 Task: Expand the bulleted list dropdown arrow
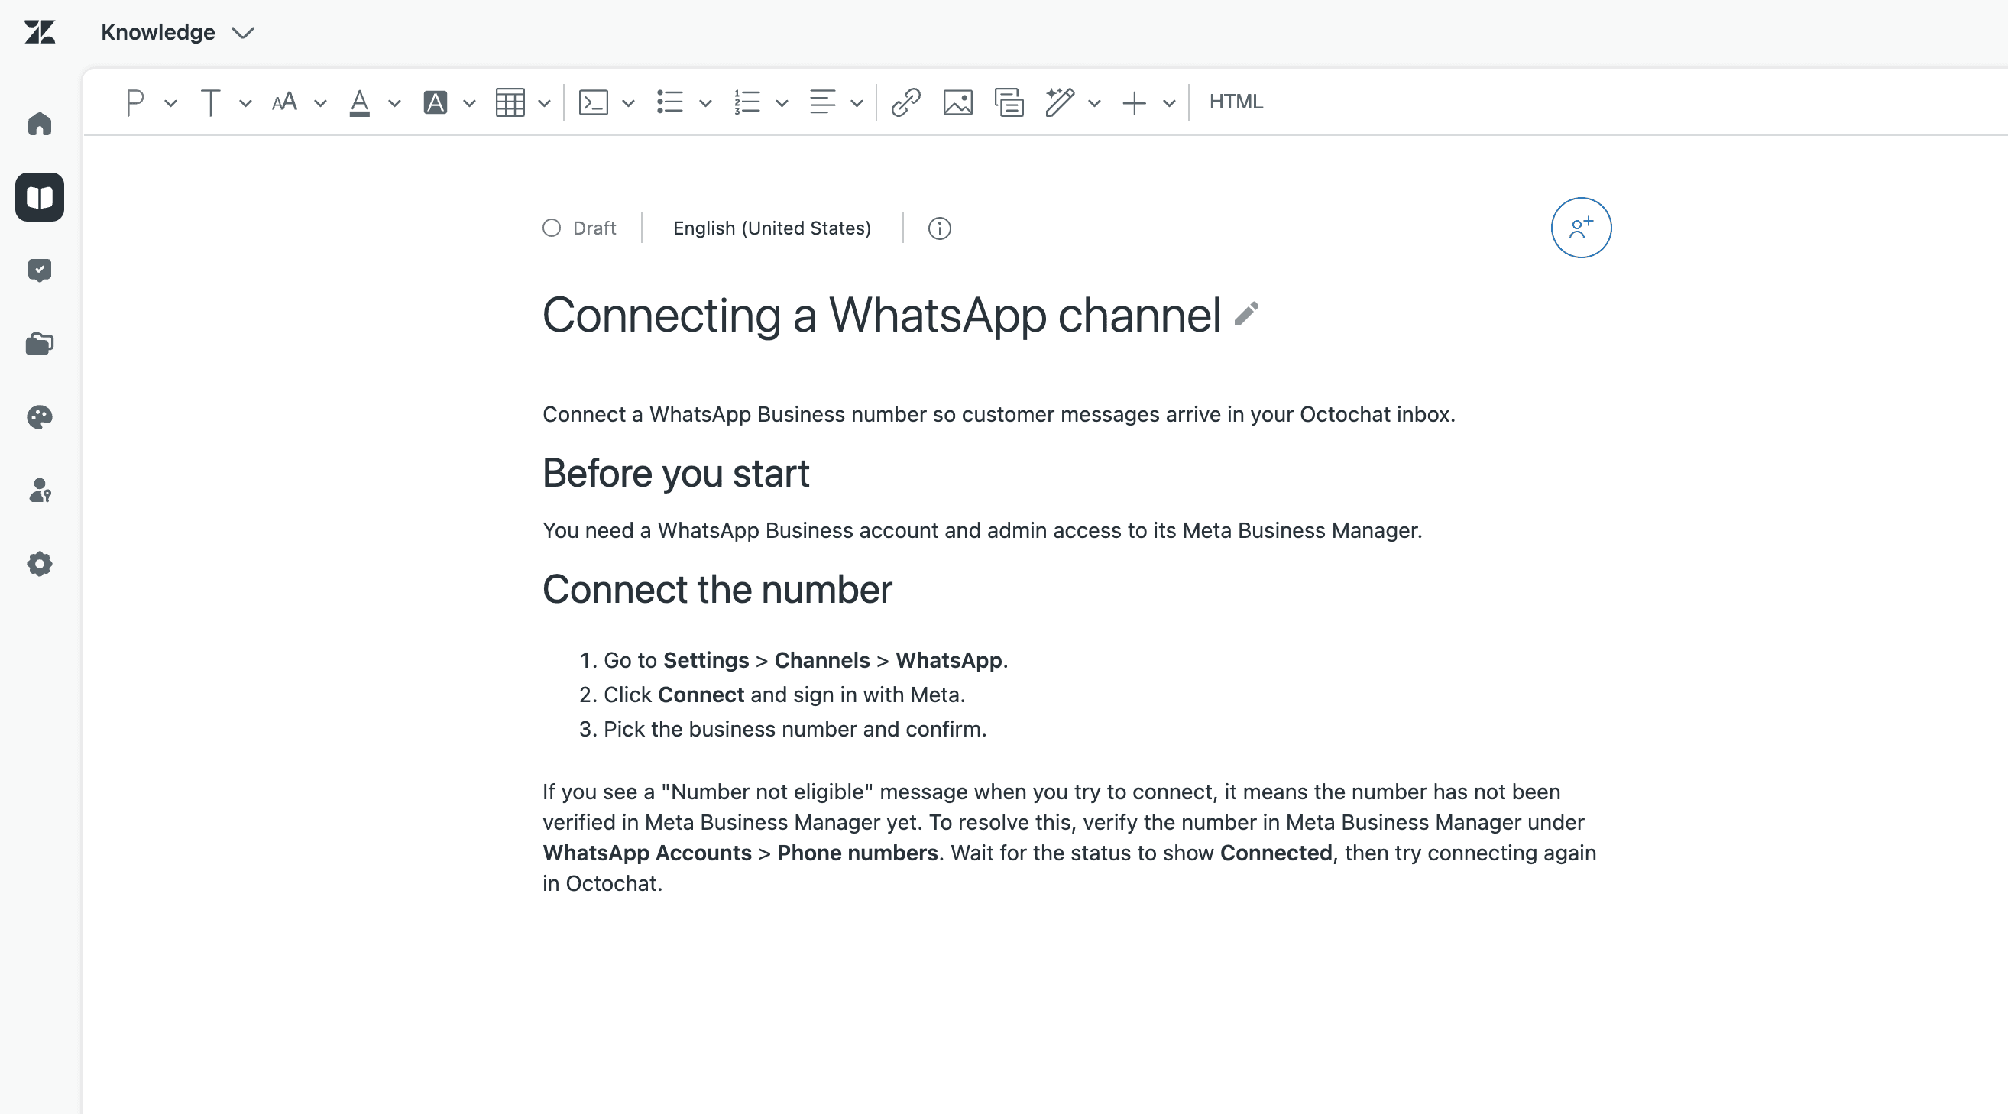pyautogui.click(x=705, y=103)
